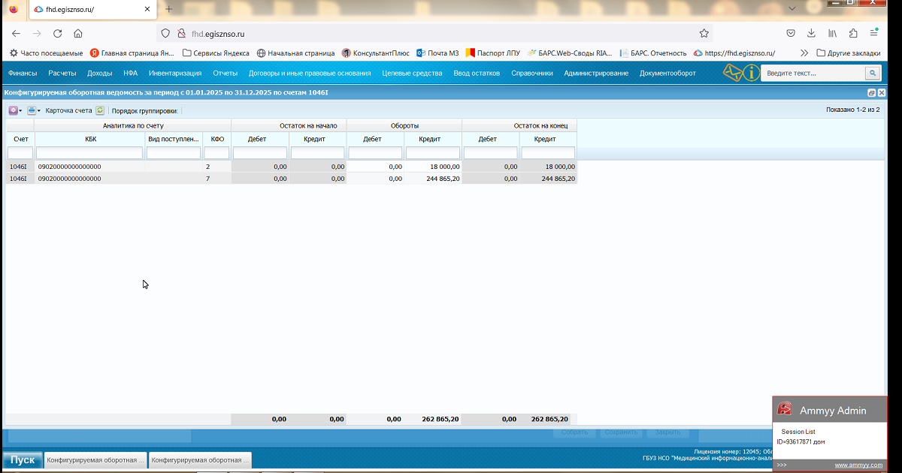Viewport: 902px width, 473px height.
Task: Click the total 262 865,20 under Обороты
Action: (x=440, y=419)
